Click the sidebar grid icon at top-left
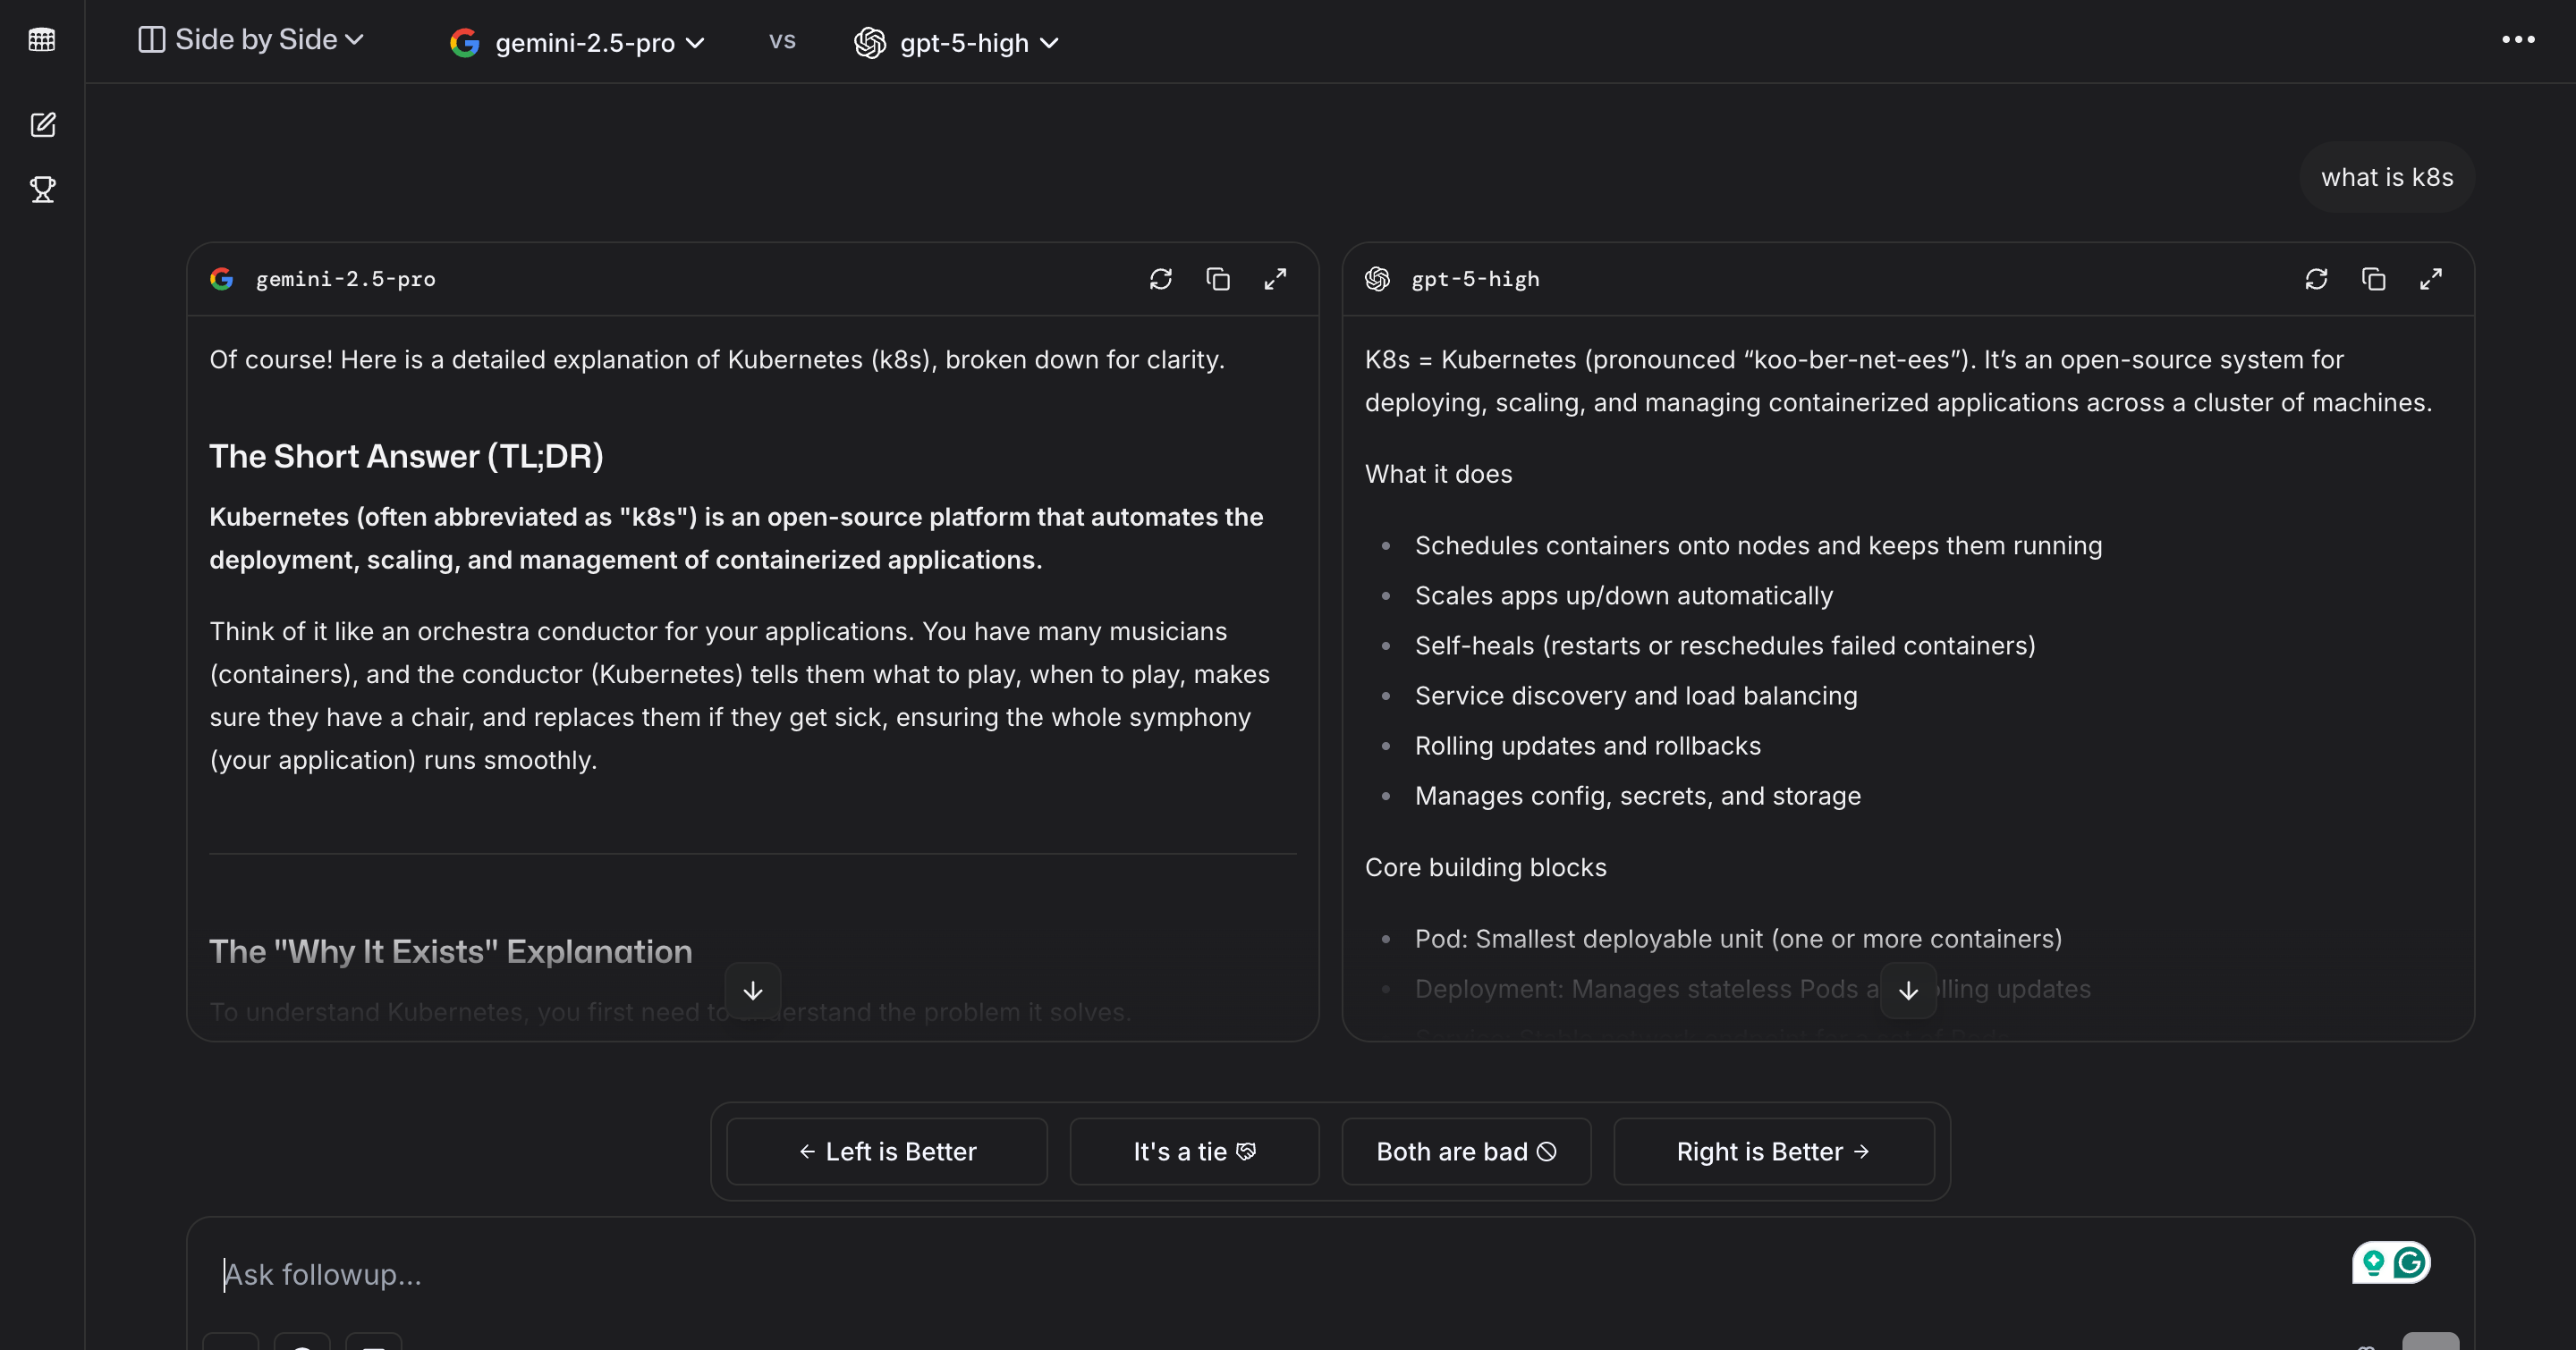 tap(42, 40)
